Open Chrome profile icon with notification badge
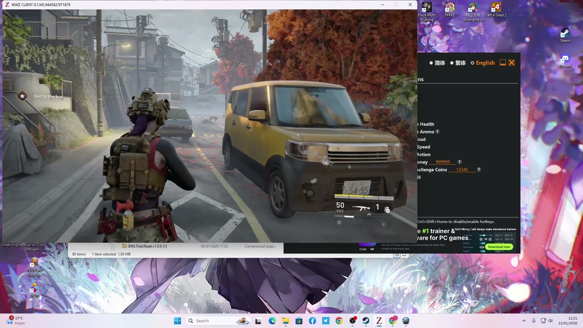This screenshot has height=328, width=583. tap(393, 321)
